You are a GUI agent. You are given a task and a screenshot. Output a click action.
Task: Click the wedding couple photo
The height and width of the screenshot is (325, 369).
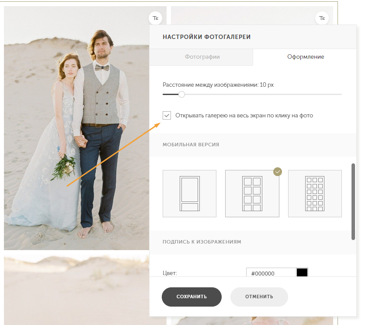click(79, 131)
